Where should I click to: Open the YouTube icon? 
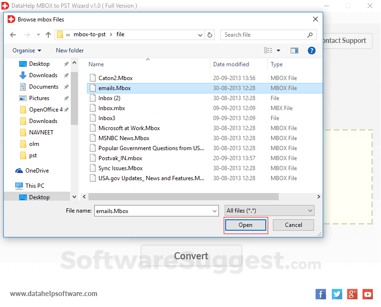368,294
